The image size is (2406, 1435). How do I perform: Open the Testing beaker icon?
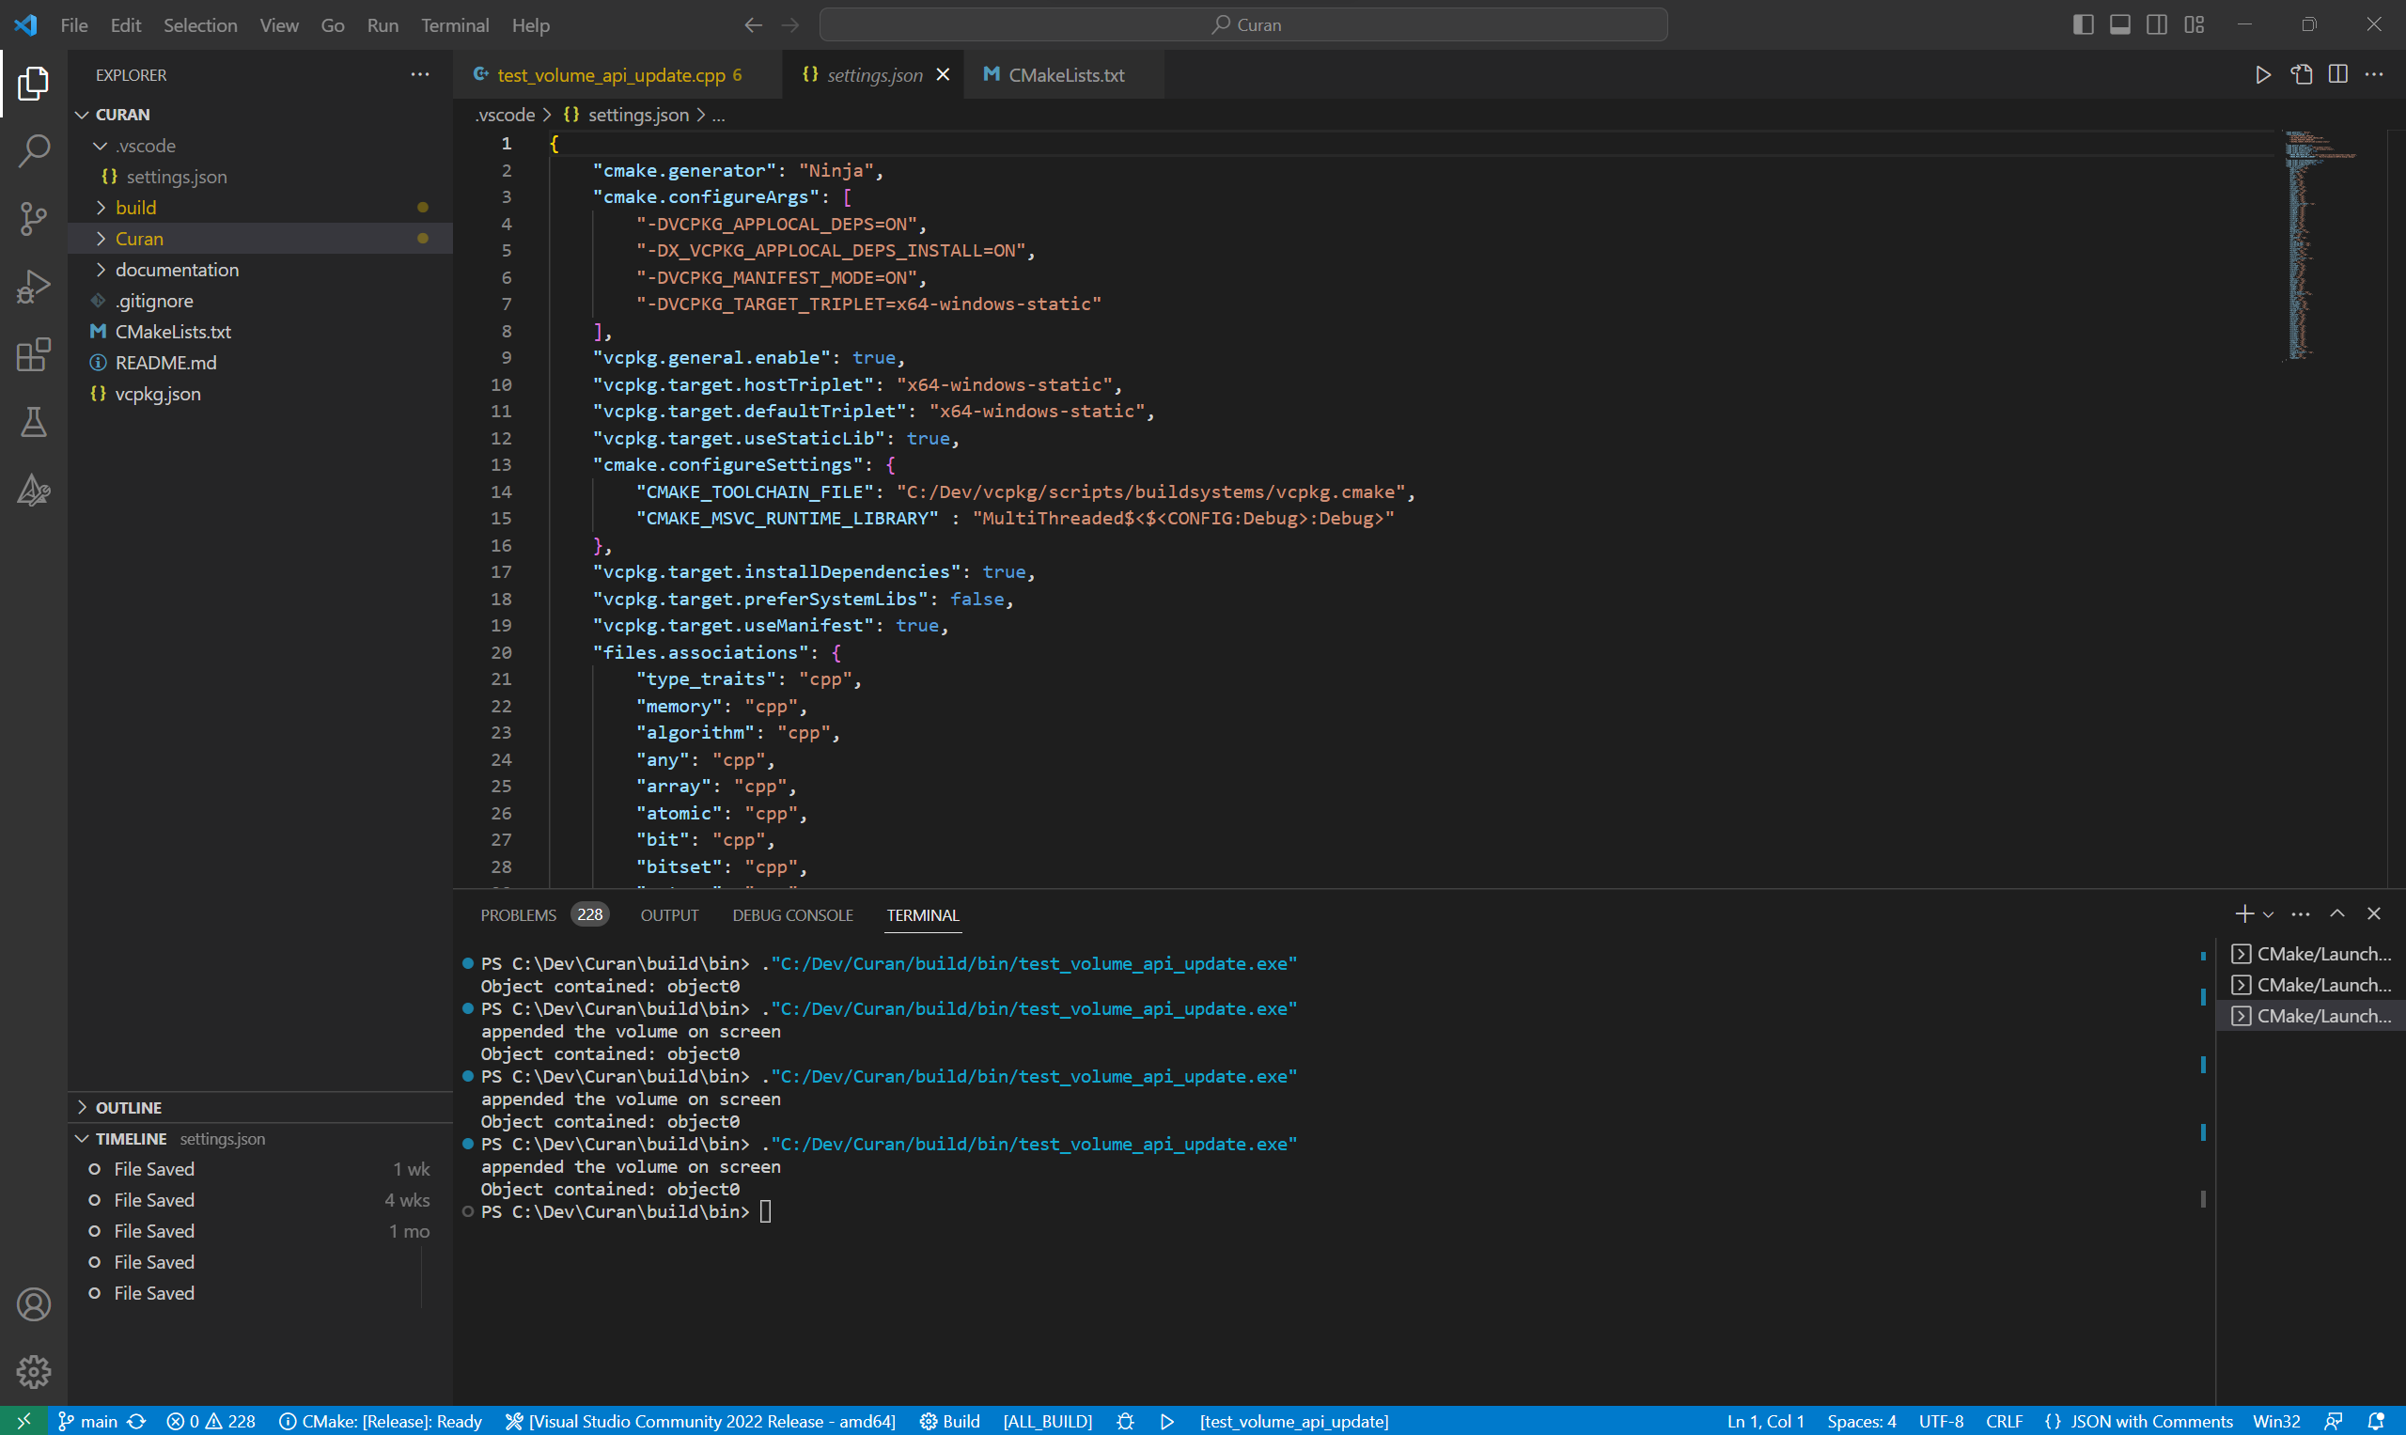click(x=33, y=423)
